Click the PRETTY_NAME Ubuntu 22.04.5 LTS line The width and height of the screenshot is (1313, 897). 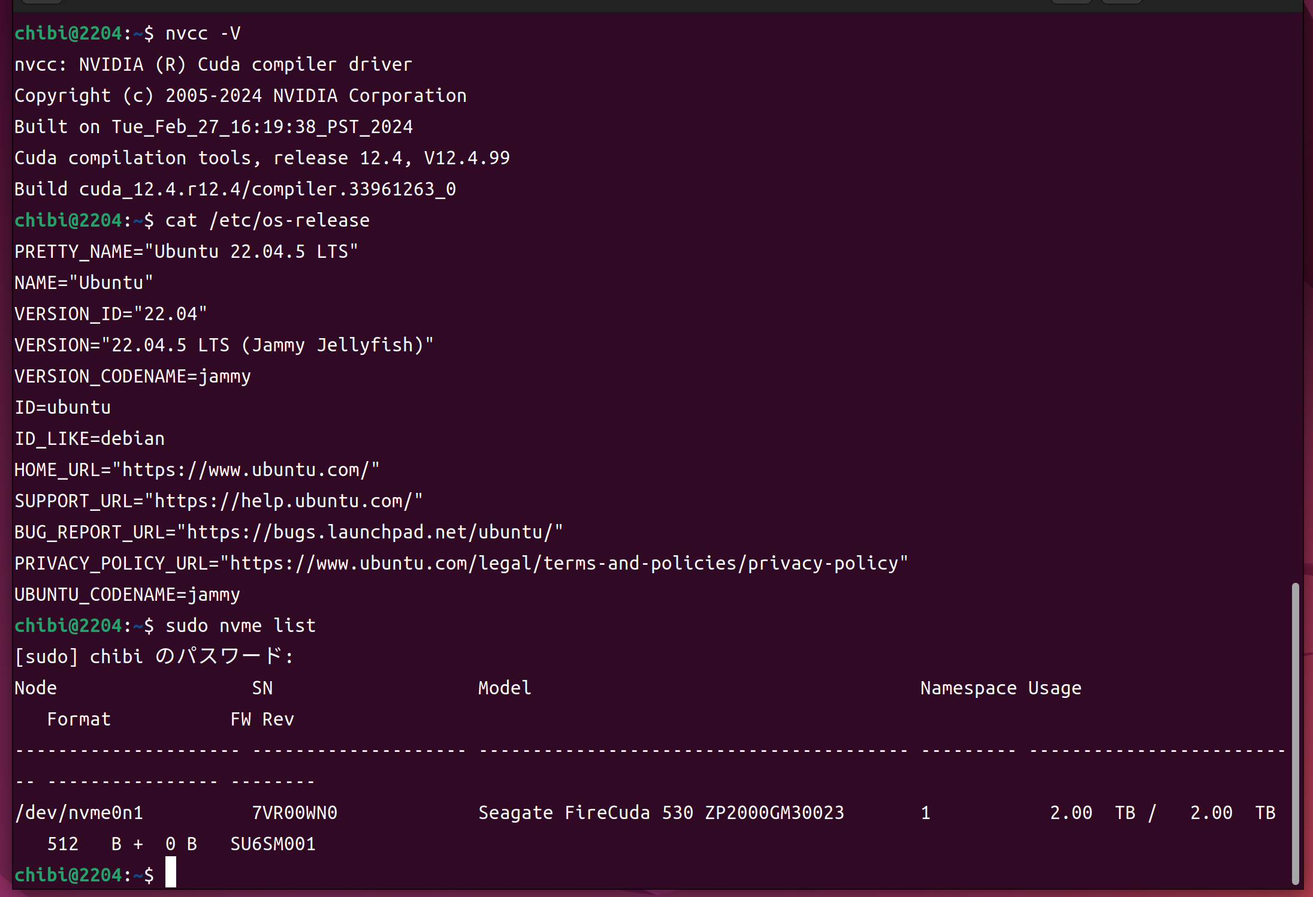click(x=186, y=252)
